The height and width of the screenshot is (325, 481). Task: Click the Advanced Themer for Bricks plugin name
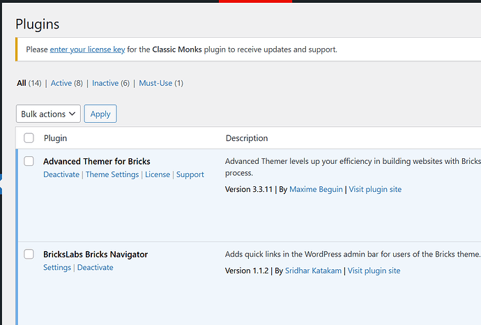(97, 161)
